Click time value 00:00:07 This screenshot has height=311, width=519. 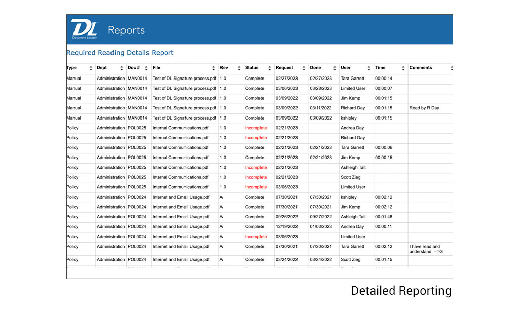click(384, 88)
